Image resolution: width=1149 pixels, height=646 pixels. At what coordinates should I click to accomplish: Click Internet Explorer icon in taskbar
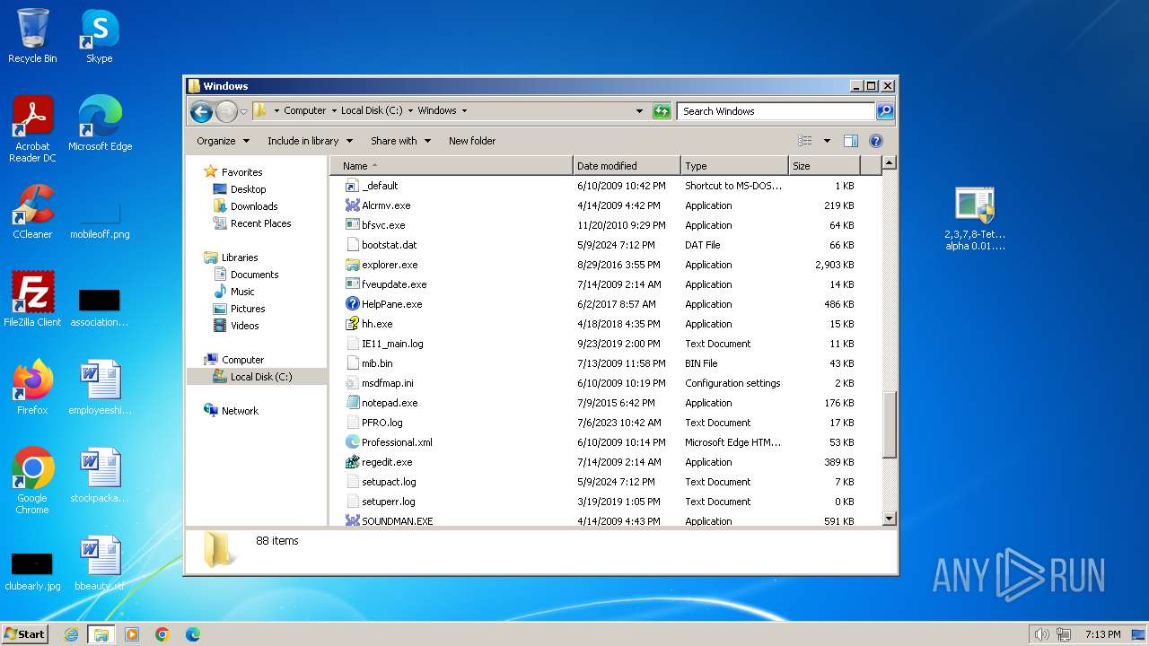[x=71, y=634]
